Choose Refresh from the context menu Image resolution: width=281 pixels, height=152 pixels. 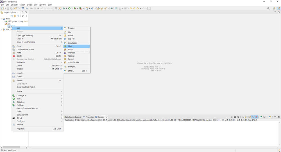38,81
